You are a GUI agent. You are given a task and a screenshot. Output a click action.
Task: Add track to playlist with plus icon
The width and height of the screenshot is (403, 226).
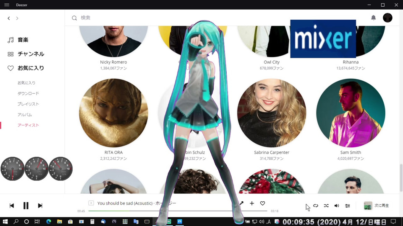252,203
